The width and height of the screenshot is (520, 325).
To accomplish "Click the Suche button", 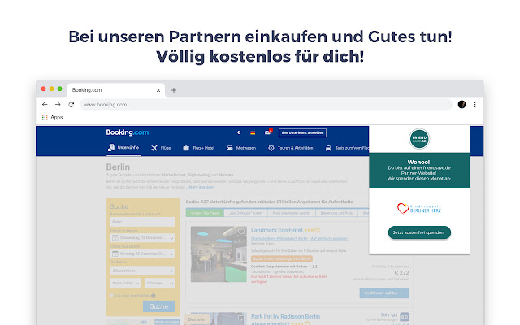I will tap(159, 306).
